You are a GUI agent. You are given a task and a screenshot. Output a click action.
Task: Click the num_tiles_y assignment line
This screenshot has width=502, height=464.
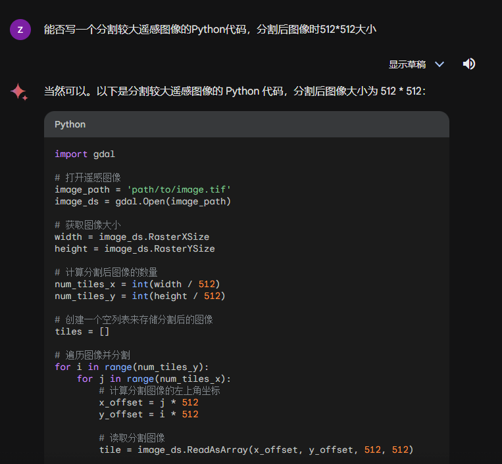pyautogui.click(x=139, y=296)
